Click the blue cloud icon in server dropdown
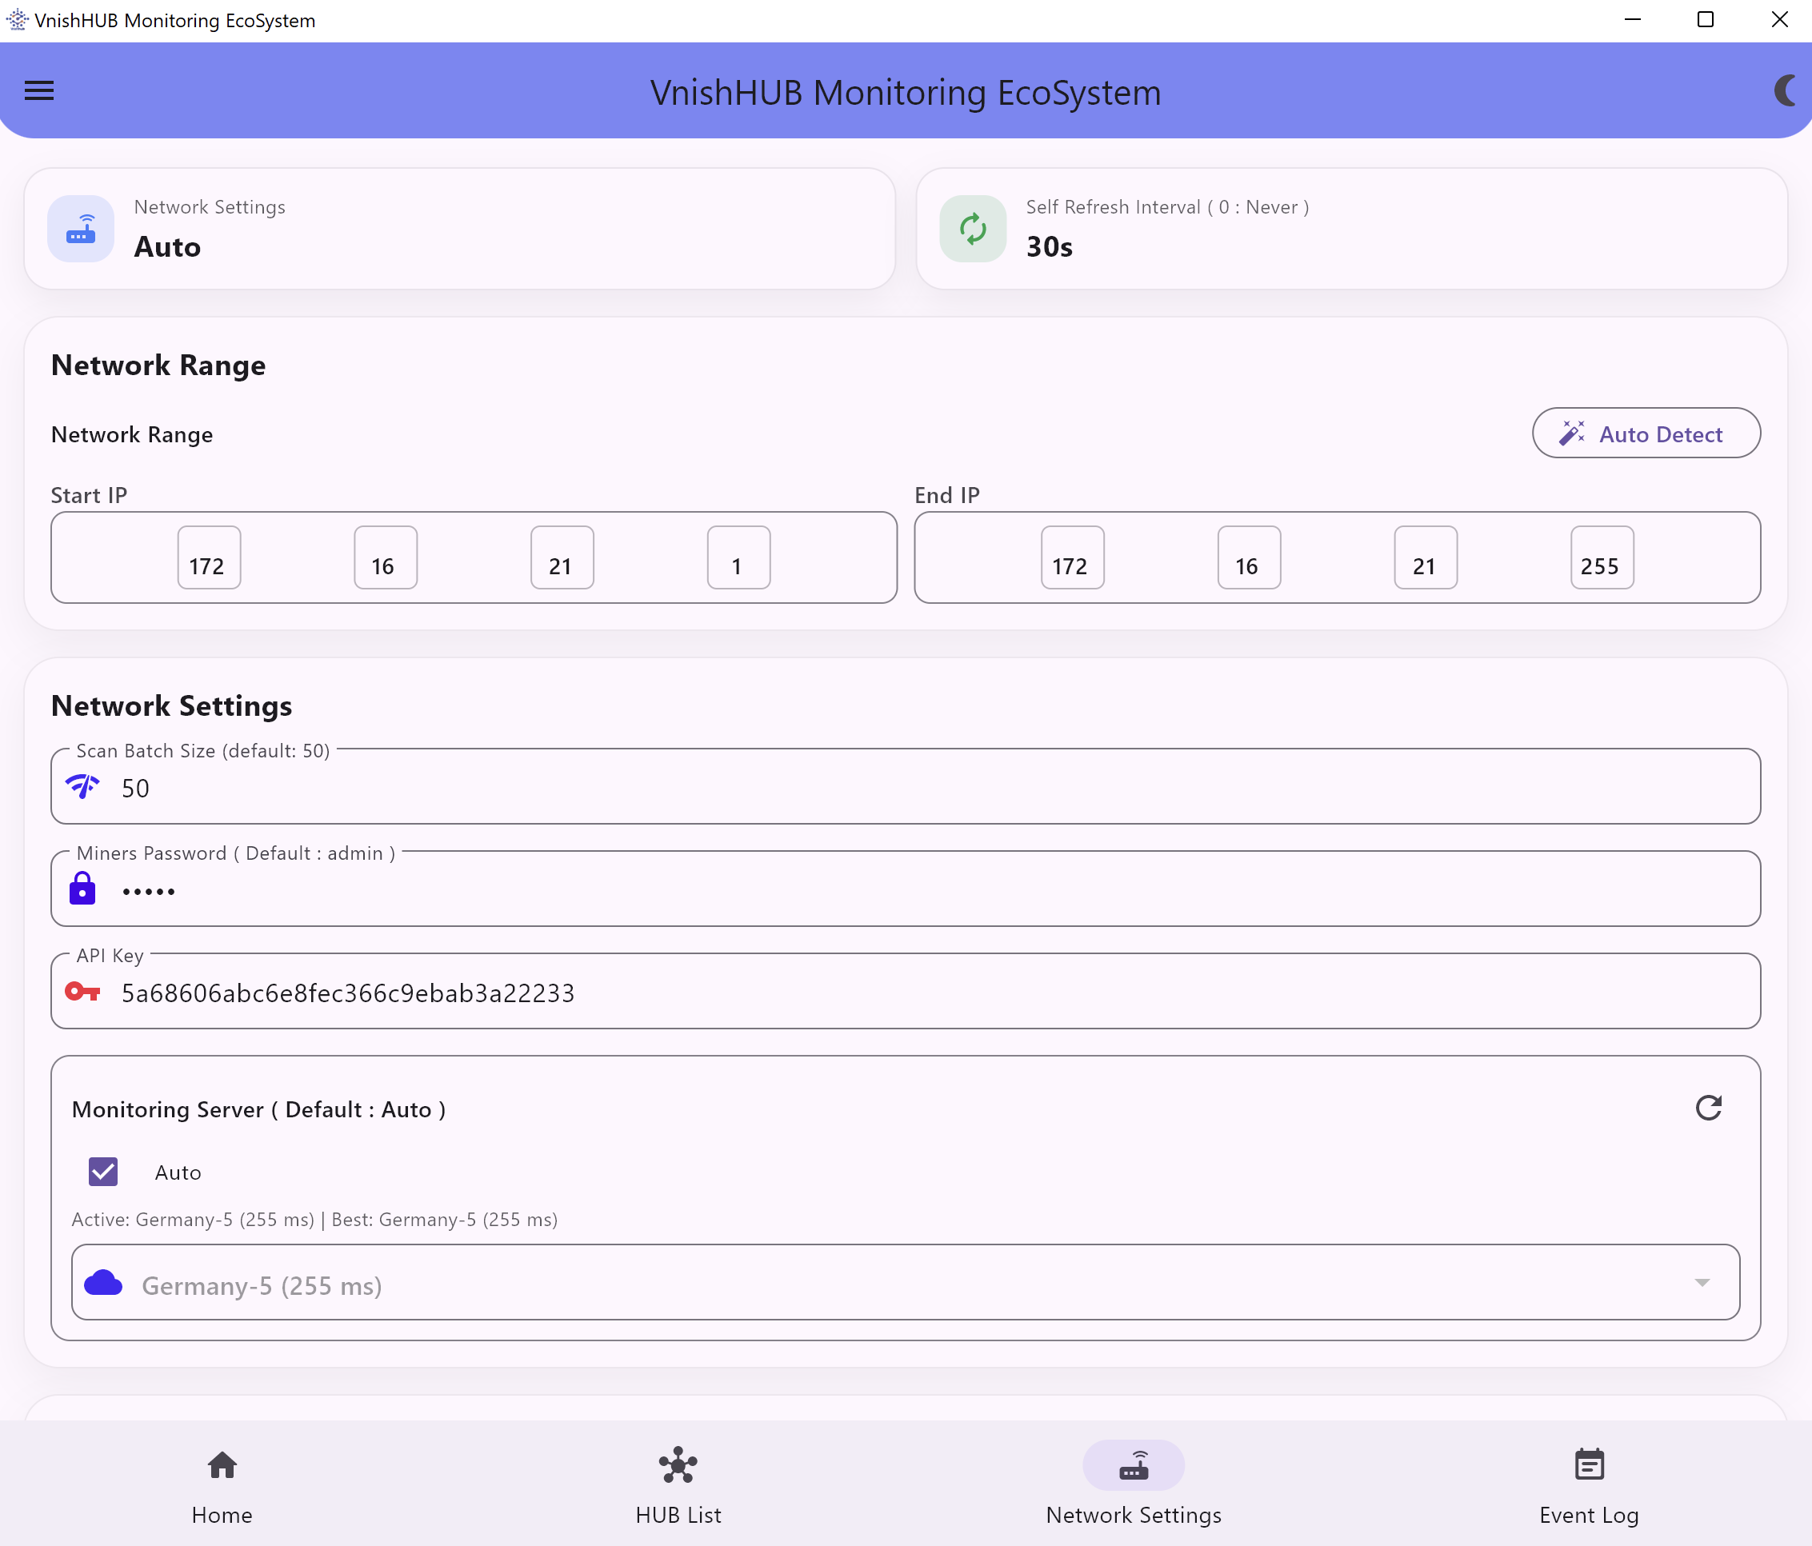1812x1546 pixels. pos(103,1283)
